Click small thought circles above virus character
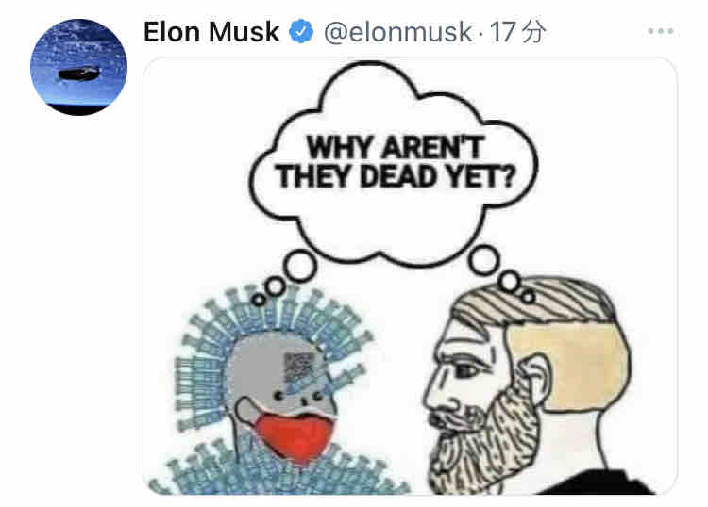The height and width of the screenshot is (507, 708). (284, 277)
